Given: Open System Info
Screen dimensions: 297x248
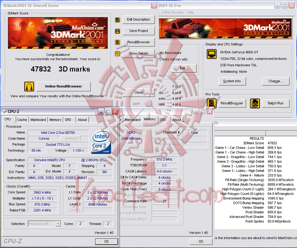Looking at the screenshot, I should (x=232, y=81).
